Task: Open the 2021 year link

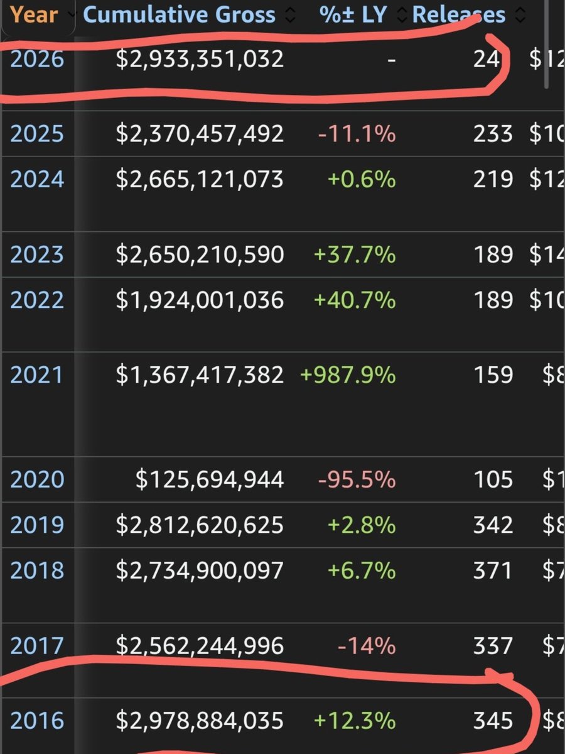Action: 37,374
